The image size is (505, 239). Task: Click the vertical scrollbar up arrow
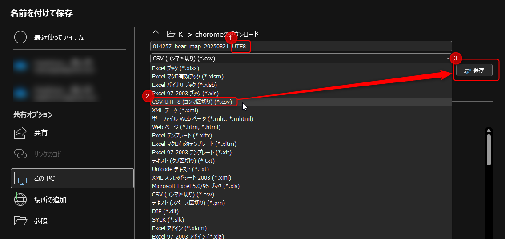(x=489, y=131)
